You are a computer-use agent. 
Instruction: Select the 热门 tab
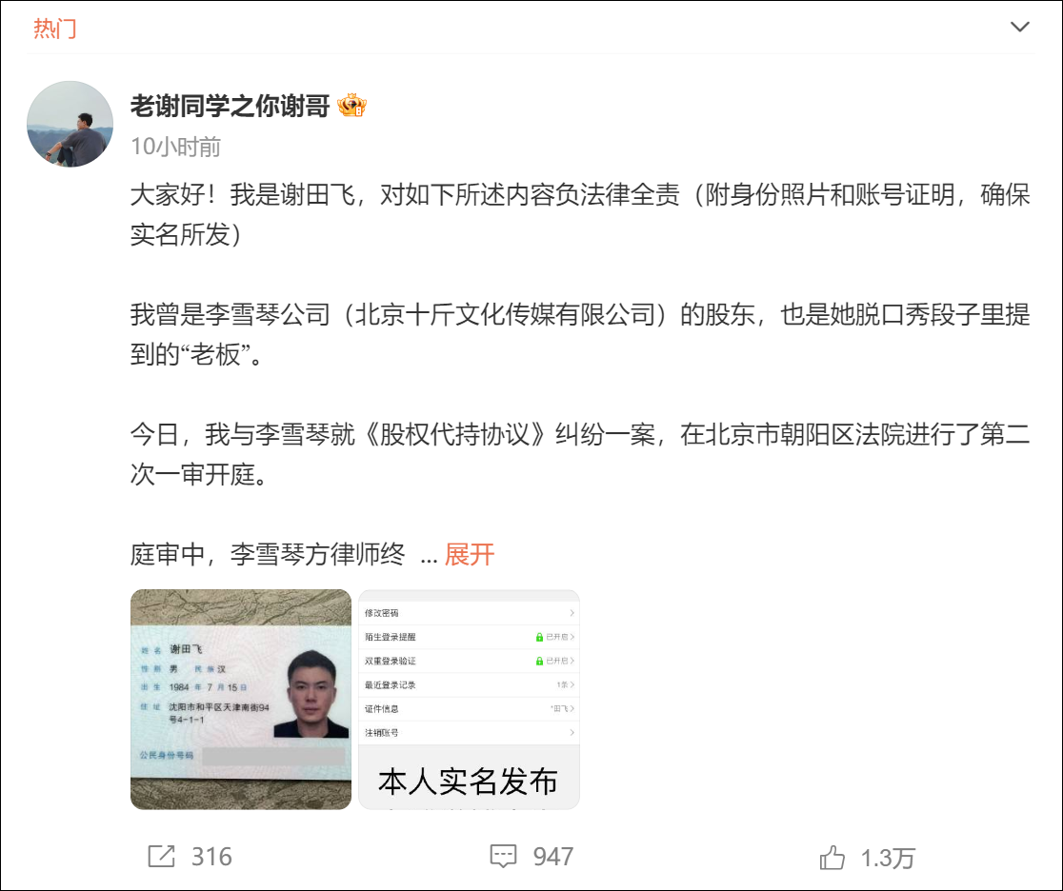coord(55,29)
